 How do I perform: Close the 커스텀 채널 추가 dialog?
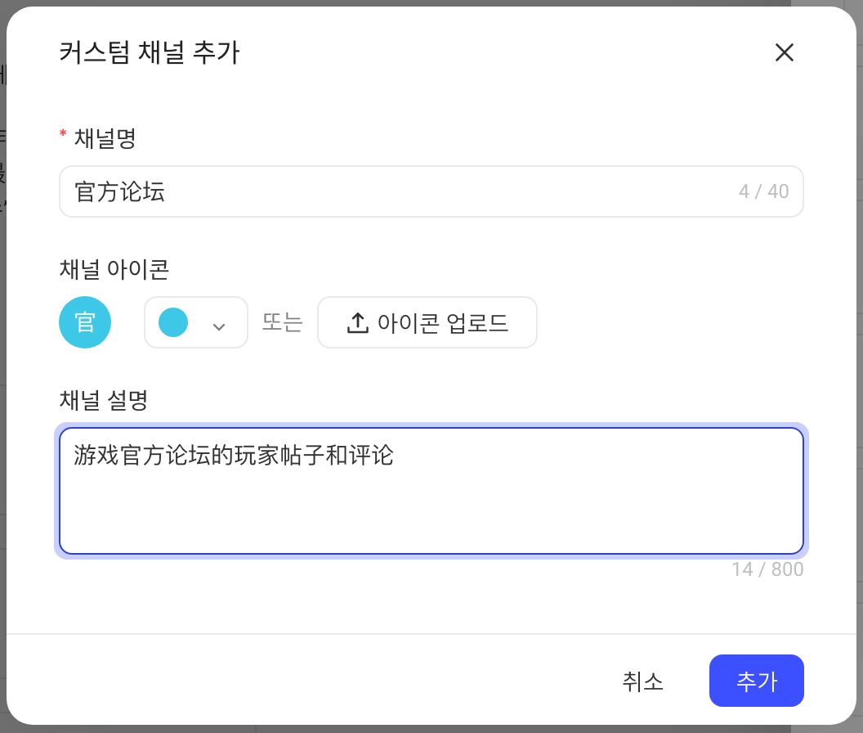pos(785,53)
